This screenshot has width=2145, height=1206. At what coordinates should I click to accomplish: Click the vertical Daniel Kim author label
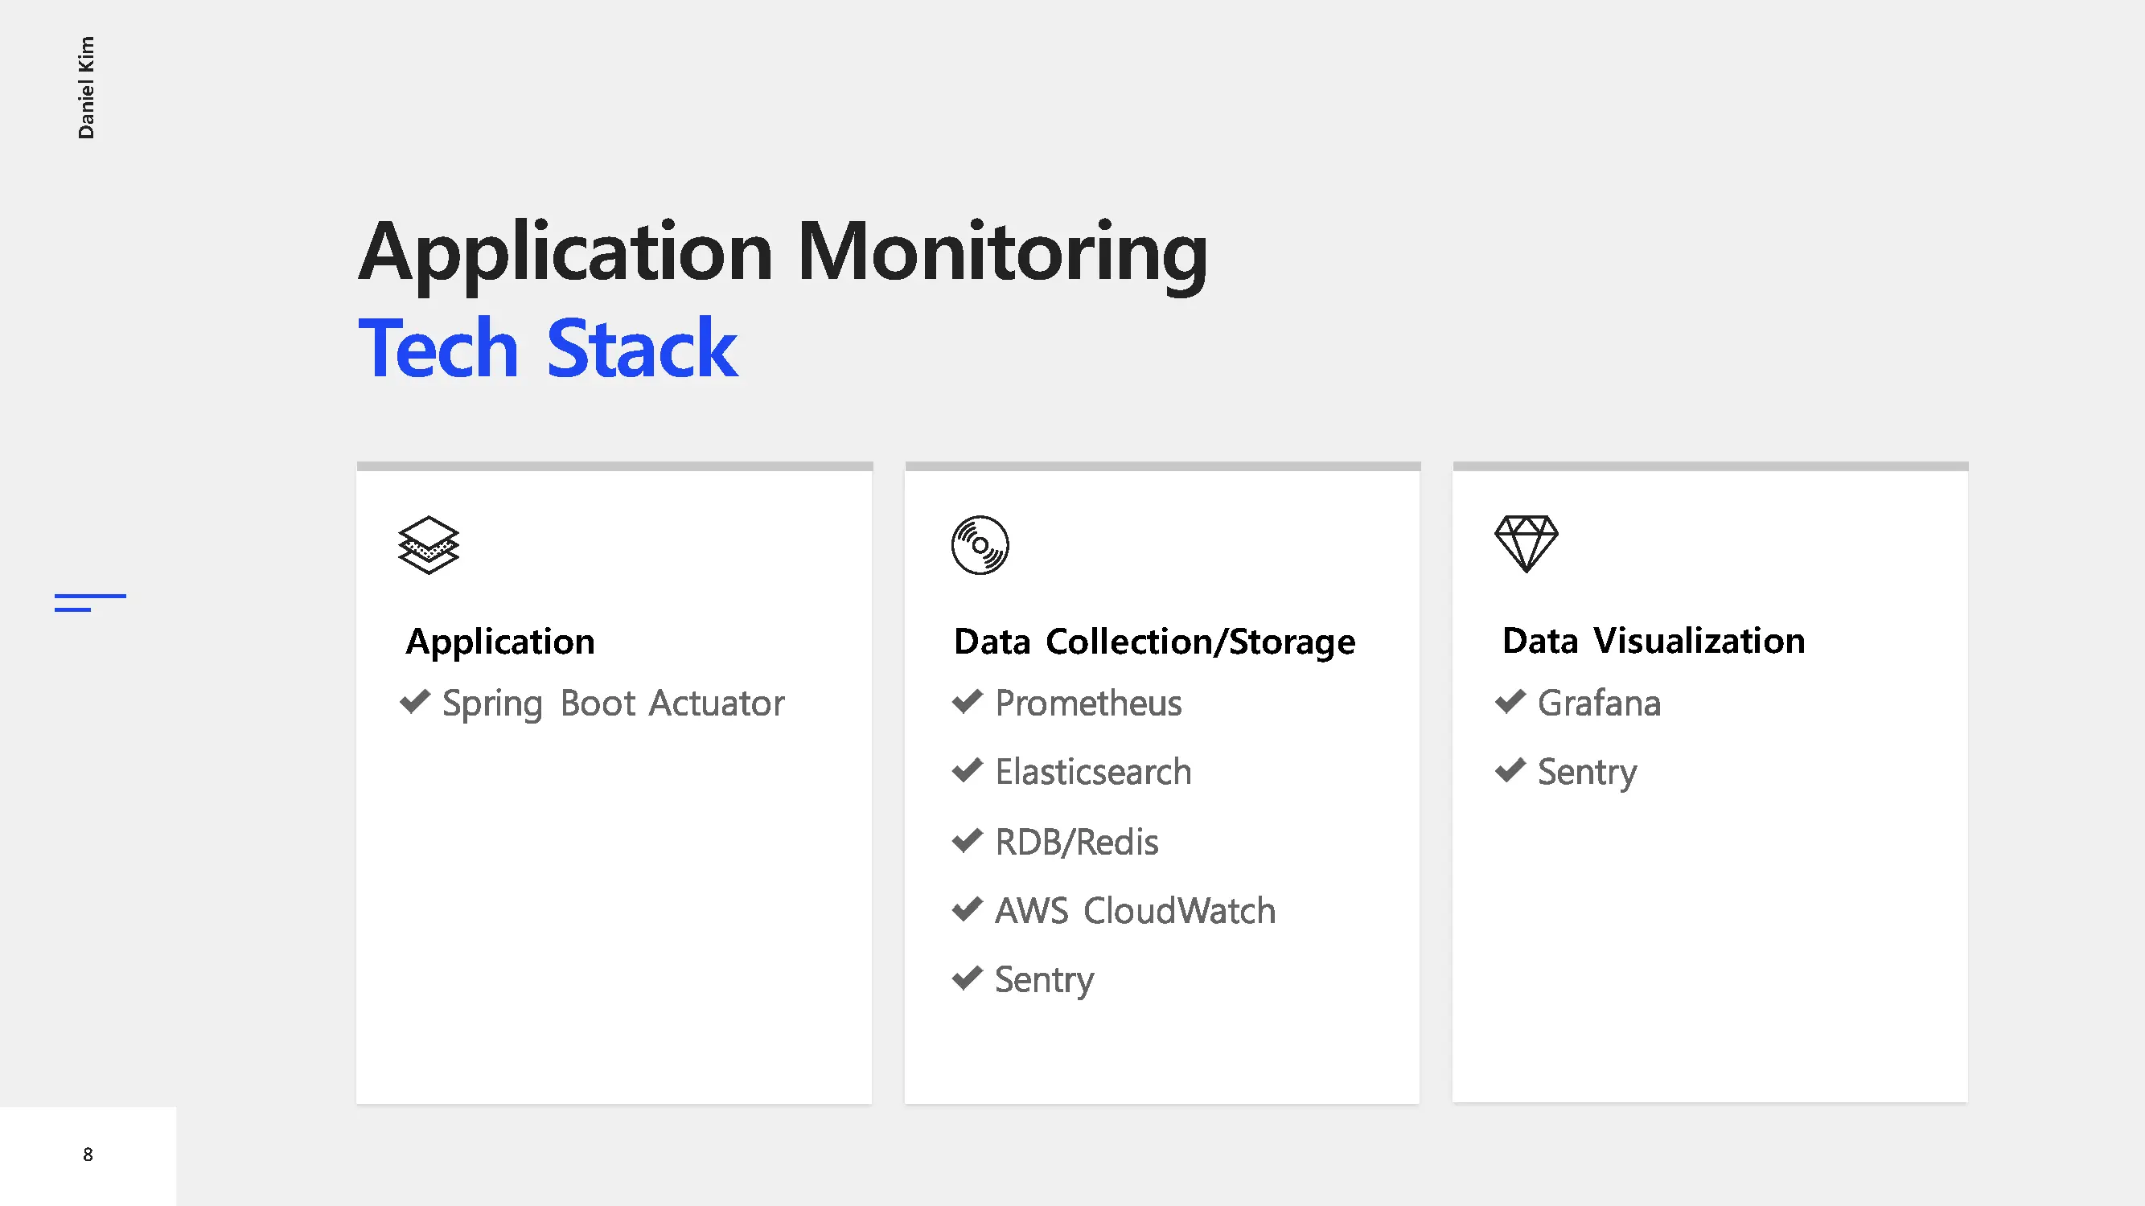tap(86, 88)
